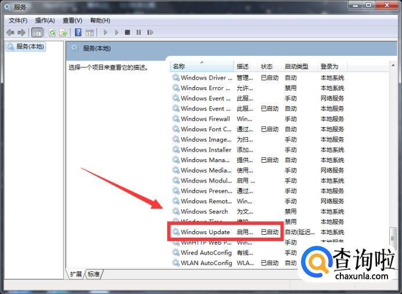The height and width of the screenshot is (294, 402).
Task: Click the Pause Service icon
Action: point(139,33)
